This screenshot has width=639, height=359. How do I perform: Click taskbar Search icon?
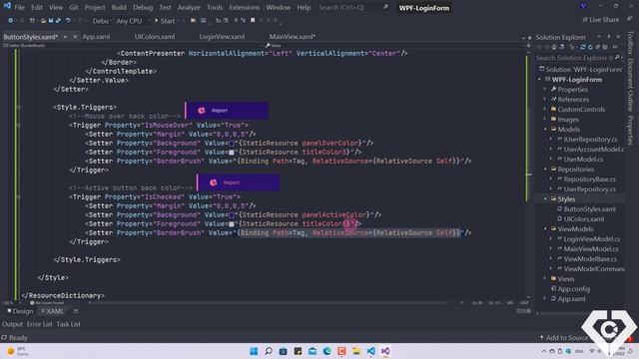click(269, 351)
